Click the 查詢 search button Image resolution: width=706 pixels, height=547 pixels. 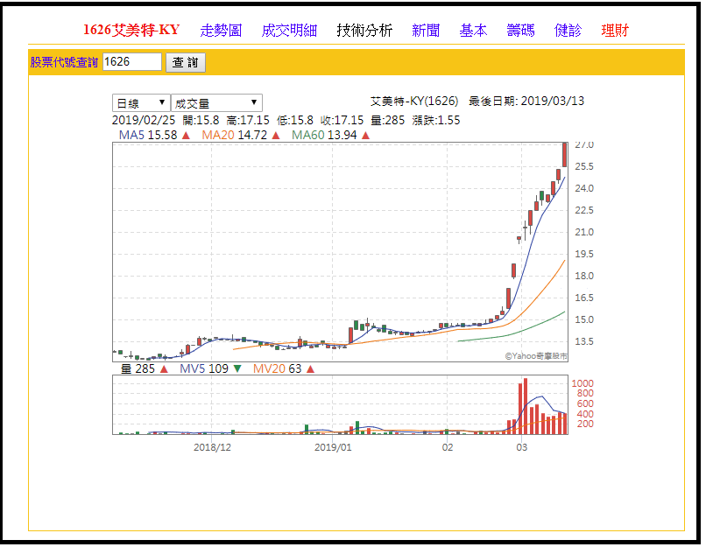point(186,62)
